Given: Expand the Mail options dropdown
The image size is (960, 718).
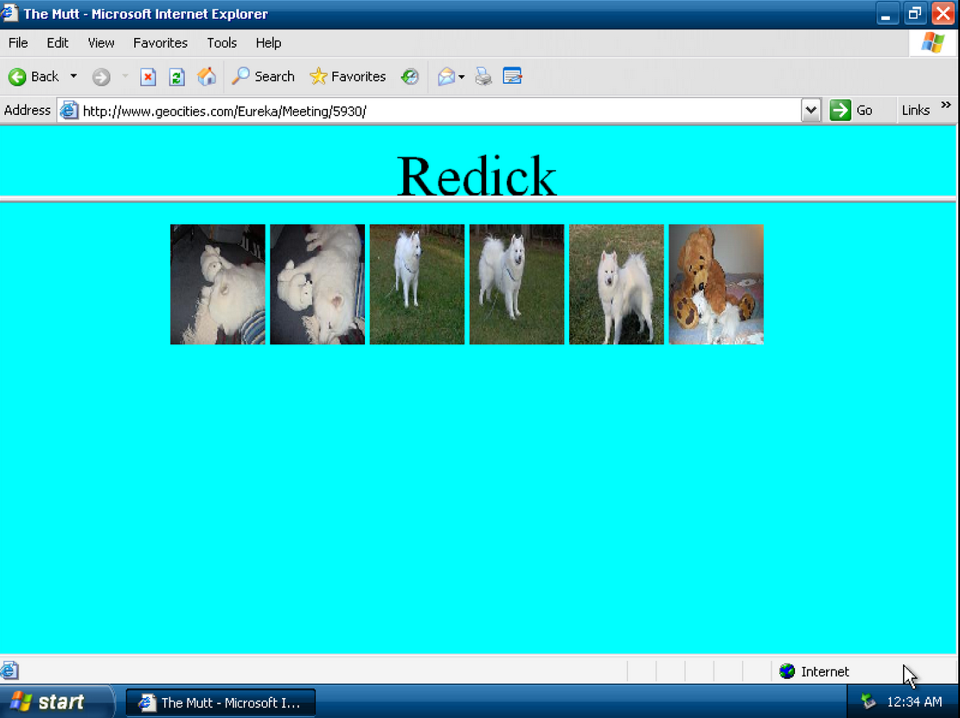Looking at the screenshot, I should [462, 77].
